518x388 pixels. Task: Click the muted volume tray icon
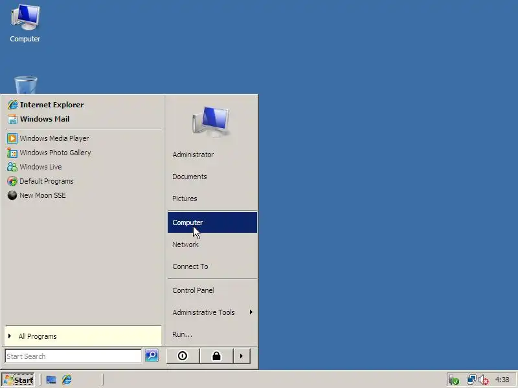pyautogui.click(x=484, y=380)
